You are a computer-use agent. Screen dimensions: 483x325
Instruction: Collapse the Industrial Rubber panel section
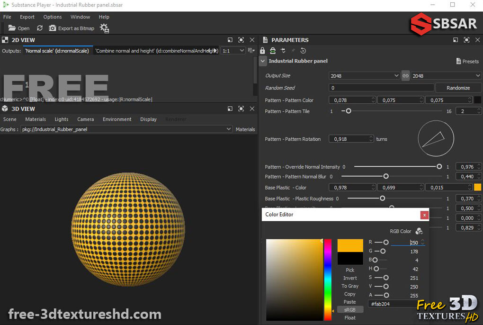pos(263,61)
